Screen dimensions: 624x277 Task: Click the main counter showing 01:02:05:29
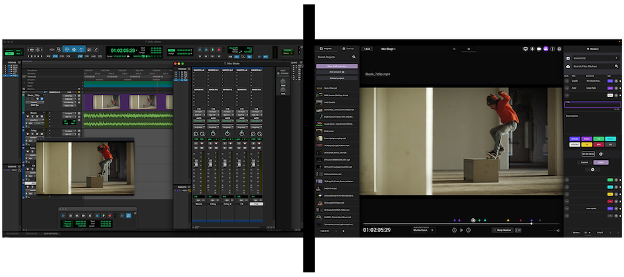point(123,51)
